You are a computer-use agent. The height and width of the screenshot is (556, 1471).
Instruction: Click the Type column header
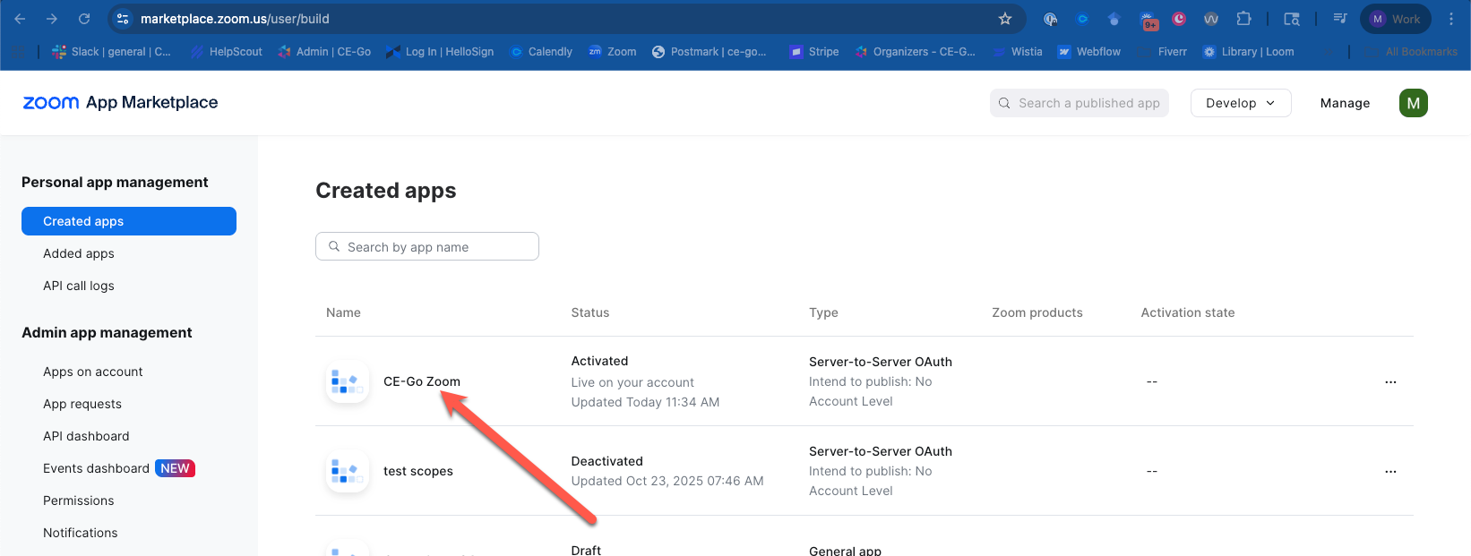click(x=823, y=312)
